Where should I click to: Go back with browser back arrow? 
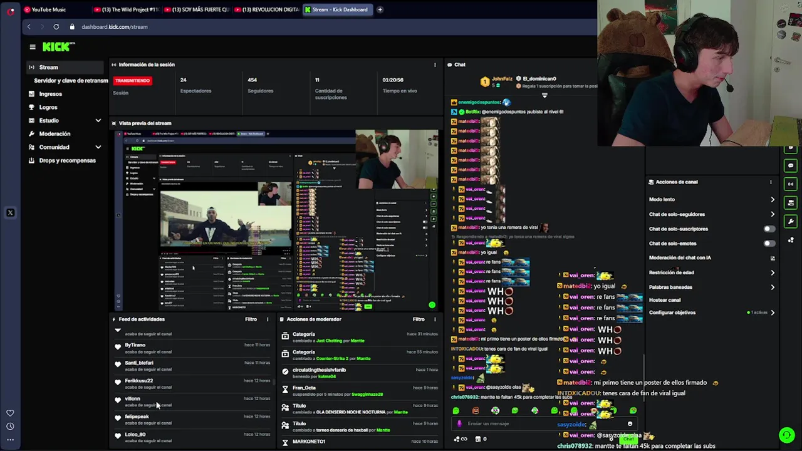pyautogui.click(x=29, y=27)
